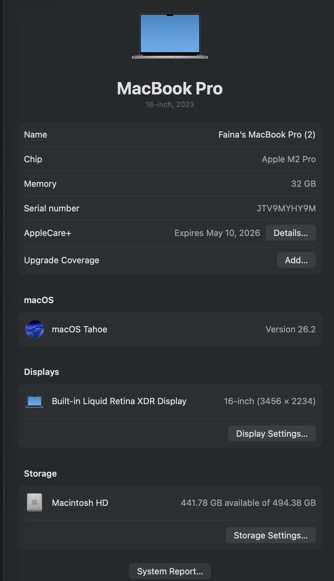Screen dimensions: 334x581
Task: Click the macOS Version 26.2 text
Action: pyautogui.click(x=291, y=329)
